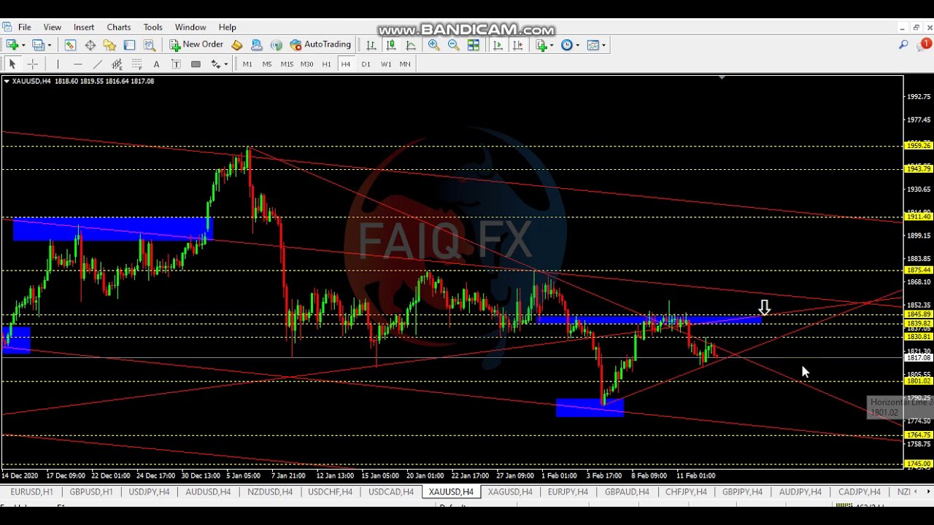This screenshot has width=934, height=525.
Task: Toggle Chart Shift from right border
Action: tap(517, 45)
